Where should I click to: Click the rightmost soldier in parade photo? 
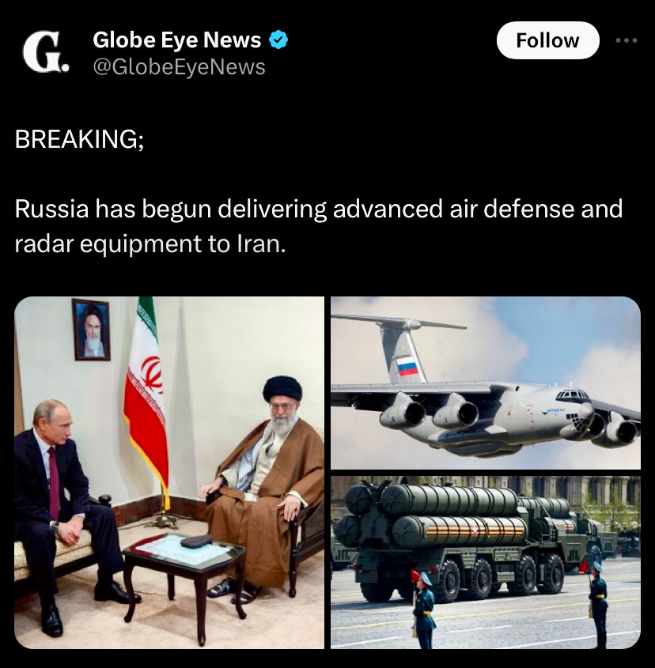599,603
